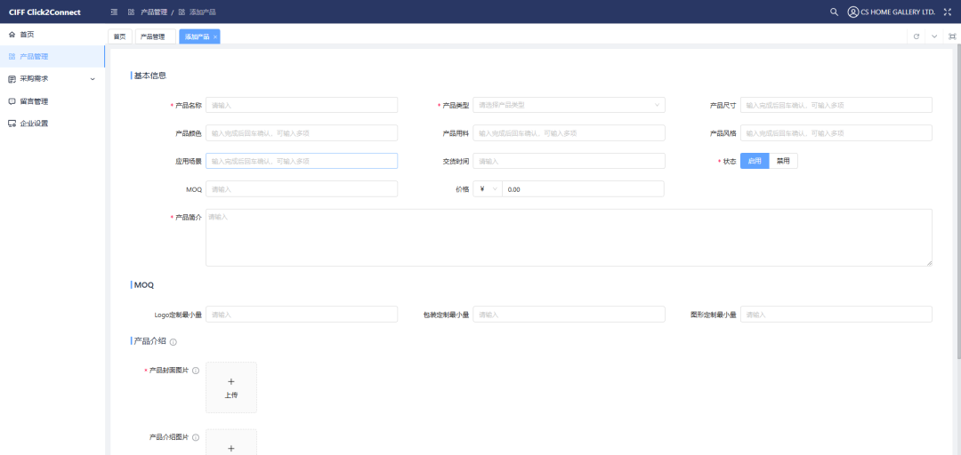Viewport: 961px width, 455px height.
Task: Open 留言管理 in the sidebar
Action: tap(34, 101)
